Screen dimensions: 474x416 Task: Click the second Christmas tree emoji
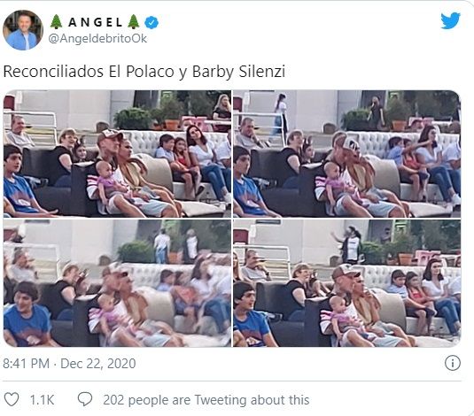tap(133, 22)
